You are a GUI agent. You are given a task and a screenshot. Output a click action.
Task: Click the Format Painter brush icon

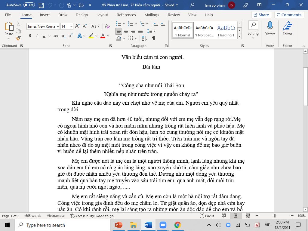coord(18,38)
